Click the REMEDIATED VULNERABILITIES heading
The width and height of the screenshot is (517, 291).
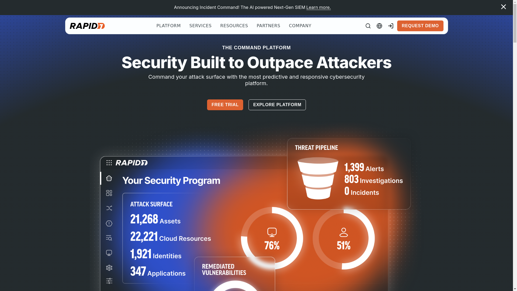(x=224, y=269)
